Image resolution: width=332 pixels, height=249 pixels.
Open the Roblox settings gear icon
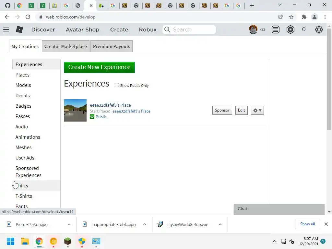tap(319, 30)
